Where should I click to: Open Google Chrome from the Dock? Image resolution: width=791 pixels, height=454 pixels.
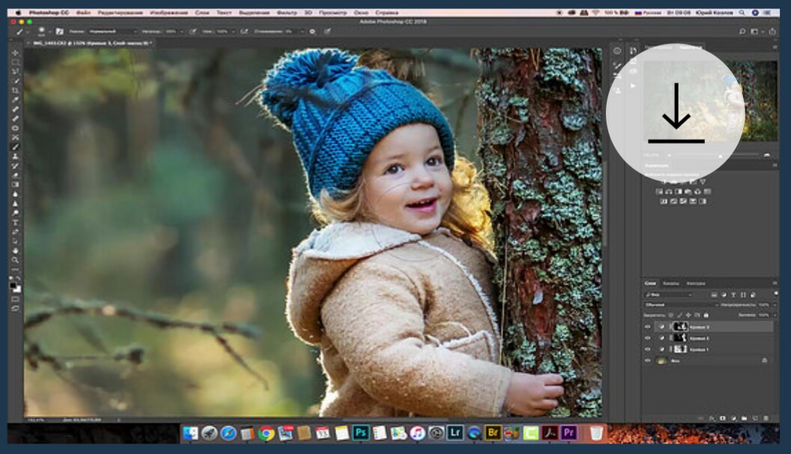[x=267, y=433]
